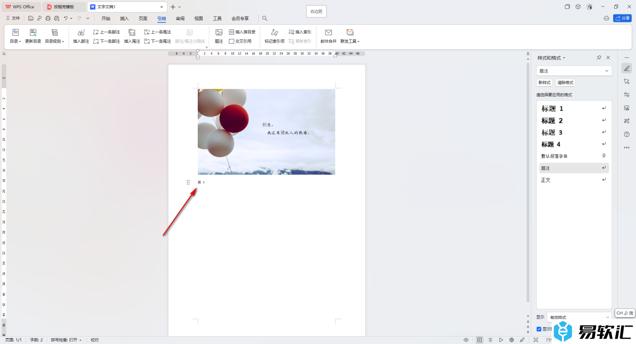The height and width of the screenshot is (344, 636).
Task: Go to 下一条脚注 next footnote
Action: coord(106,41)
